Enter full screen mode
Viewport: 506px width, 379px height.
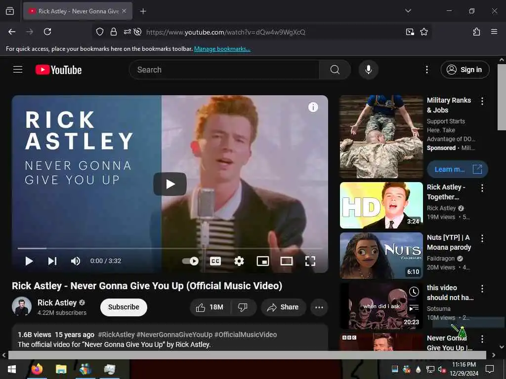310,261
